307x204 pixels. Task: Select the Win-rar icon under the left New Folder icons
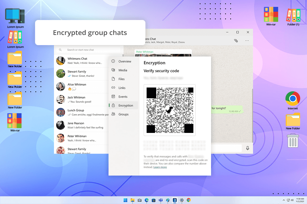[15, 122]
